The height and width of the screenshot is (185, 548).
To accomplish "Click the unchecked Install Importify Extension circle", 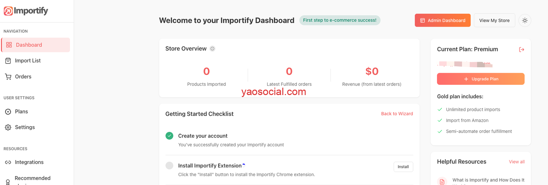I will coord(170,166).
